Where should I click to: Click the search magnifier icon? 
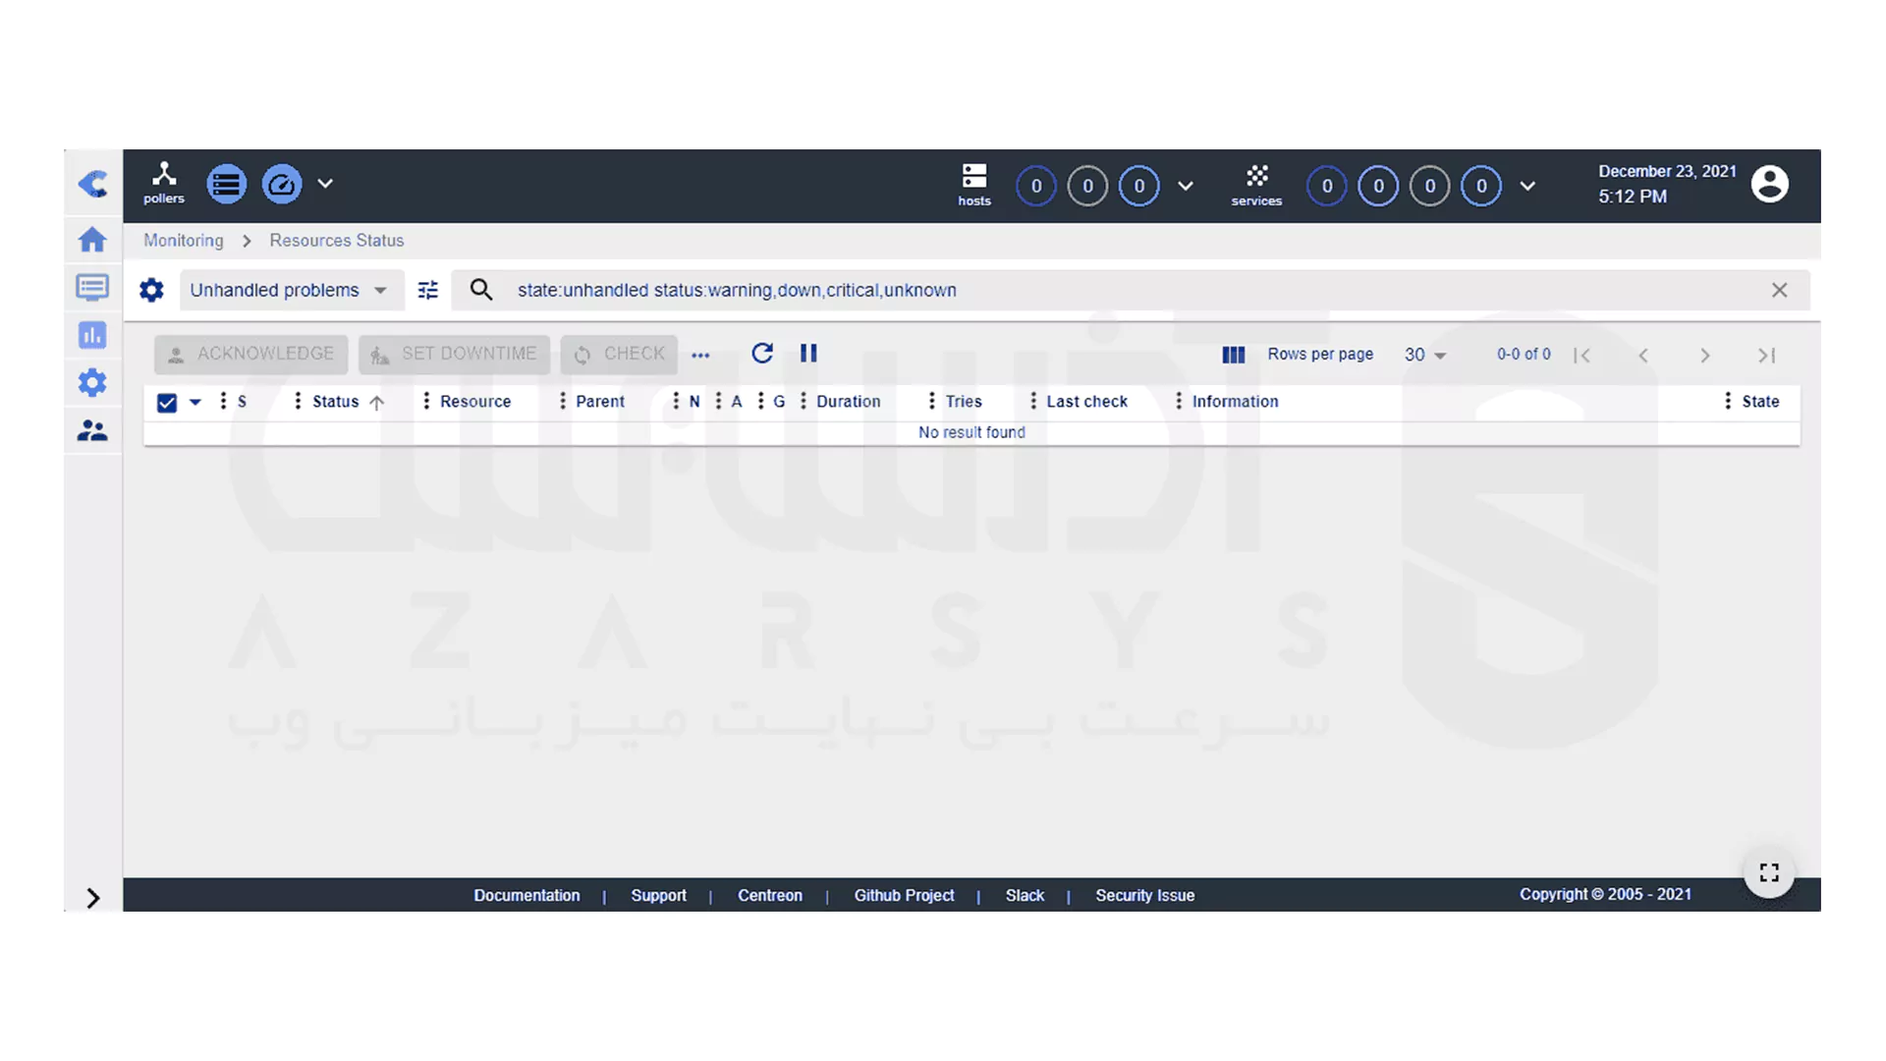[481, 290]
